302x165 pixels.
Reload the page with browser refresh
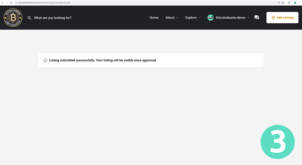(x=11, y=3)
